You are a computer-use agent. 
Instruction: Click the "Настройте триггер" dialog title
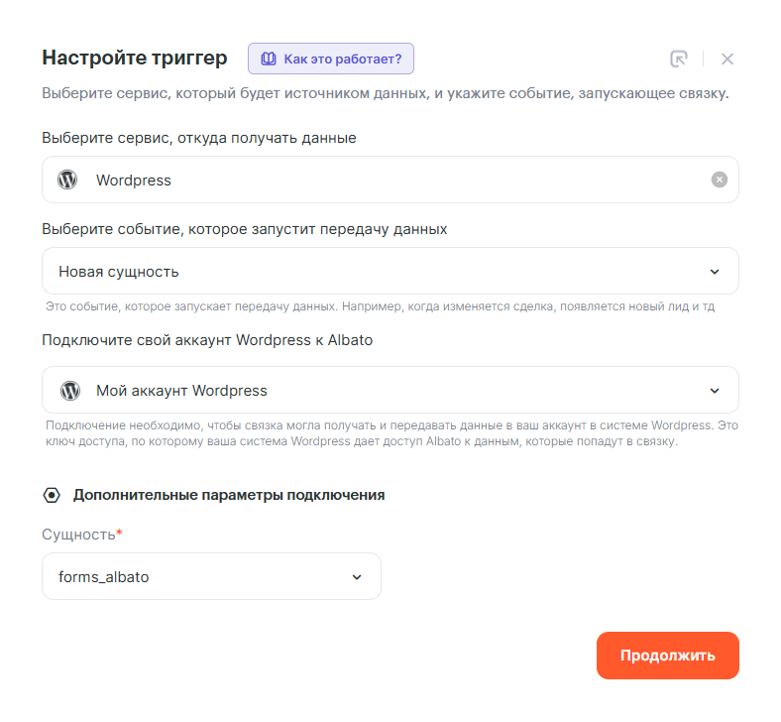tap(135, 58)
